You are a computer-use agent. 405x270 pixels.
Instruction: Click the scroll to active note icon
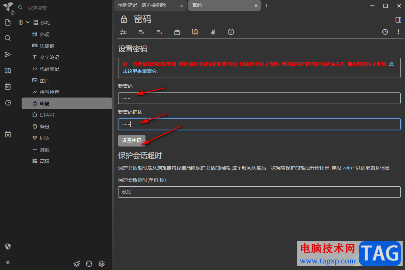tap(89, 264)
